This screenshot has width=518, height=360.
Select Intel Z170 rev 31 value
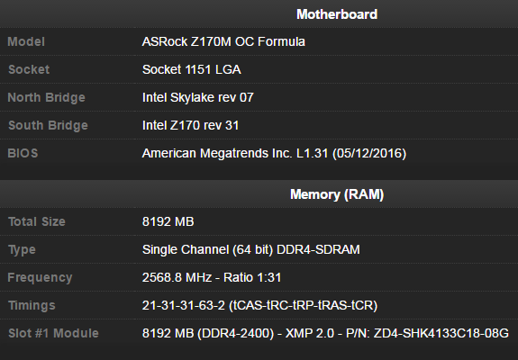[190, 125]
